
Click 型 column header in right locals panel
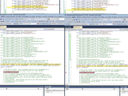pyautogui.click(x=114, y=89)
